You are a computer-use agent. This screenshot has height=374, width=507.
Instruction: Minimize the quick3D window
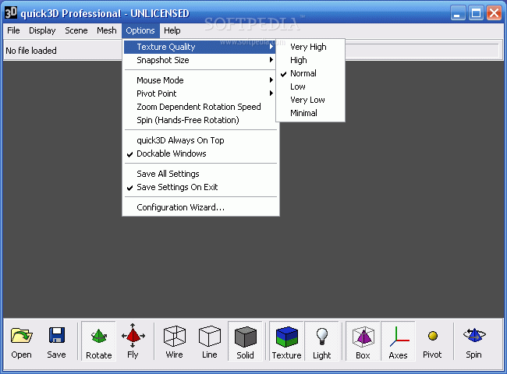click(x=458, y=13)
